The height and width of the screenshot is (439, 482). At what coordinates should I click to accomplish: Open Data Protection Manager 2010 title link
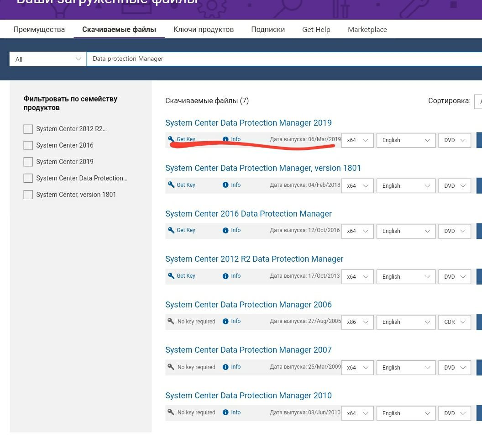[x=248, y=395]
